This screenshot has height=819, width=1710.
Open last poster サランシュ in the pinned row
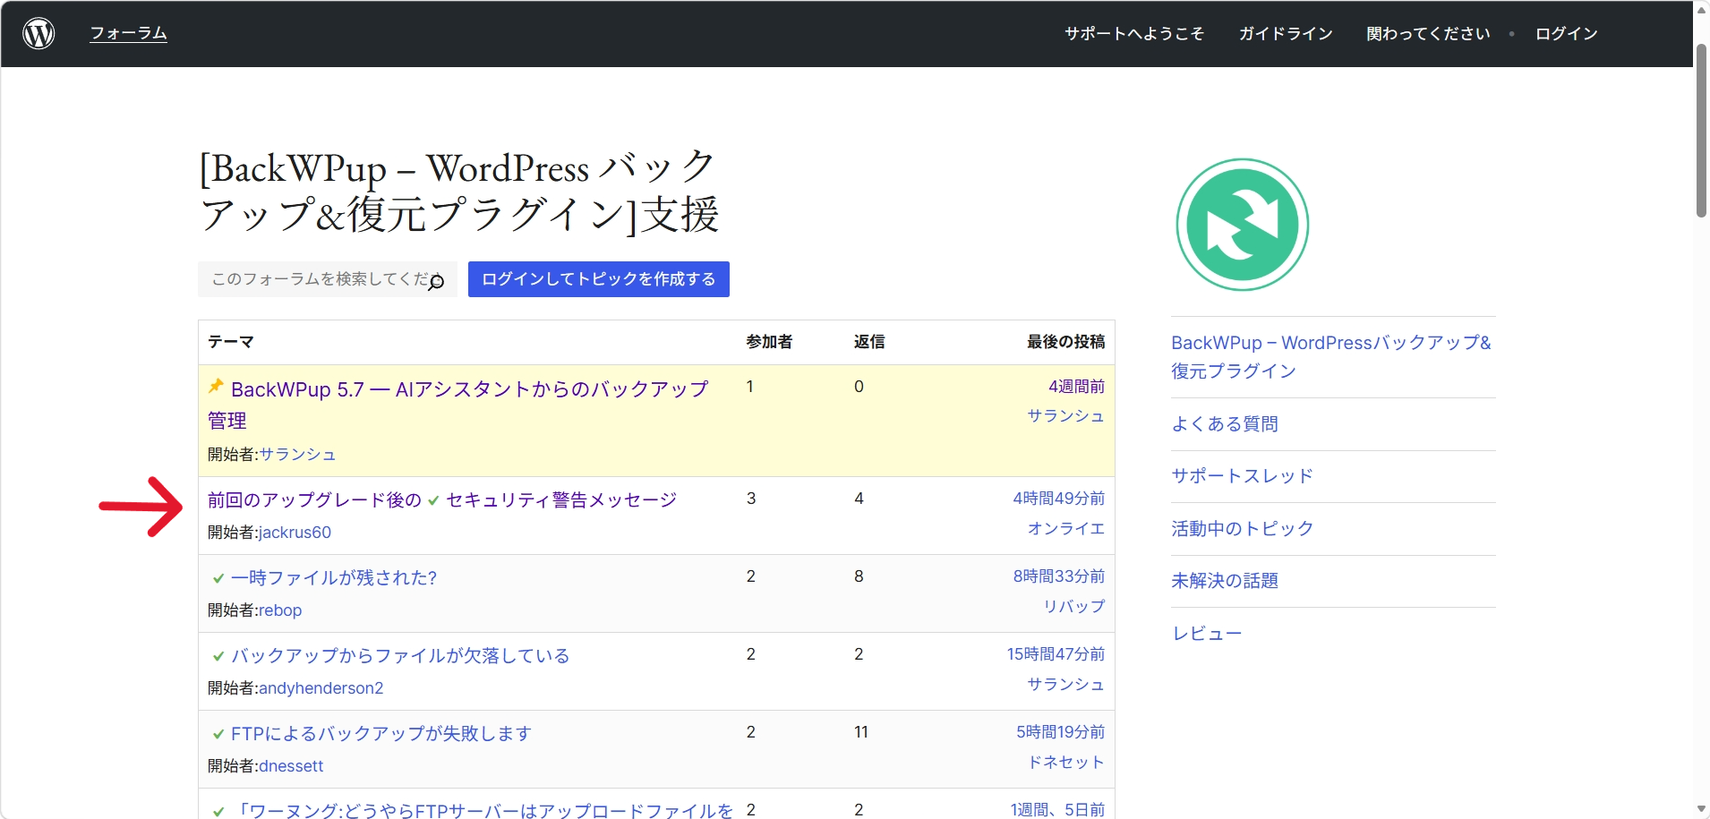click(1066, 416)
